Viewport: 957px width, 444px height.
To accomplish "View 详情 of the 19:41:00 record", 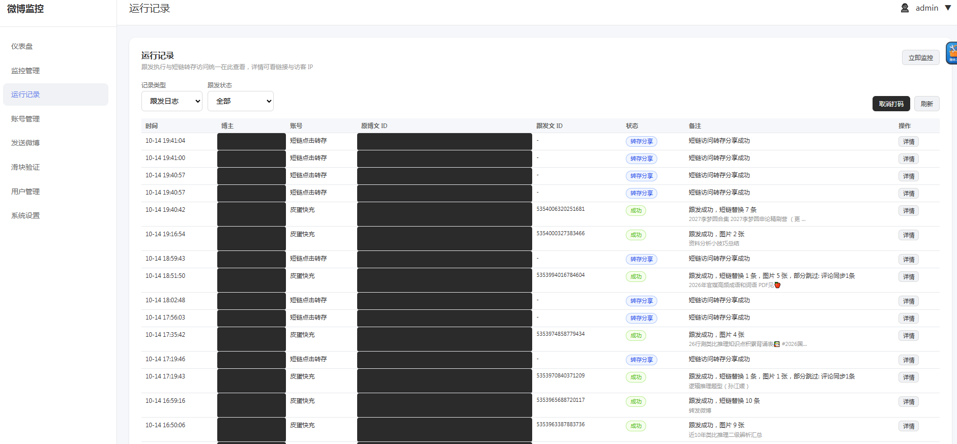I will coord(909,159).
